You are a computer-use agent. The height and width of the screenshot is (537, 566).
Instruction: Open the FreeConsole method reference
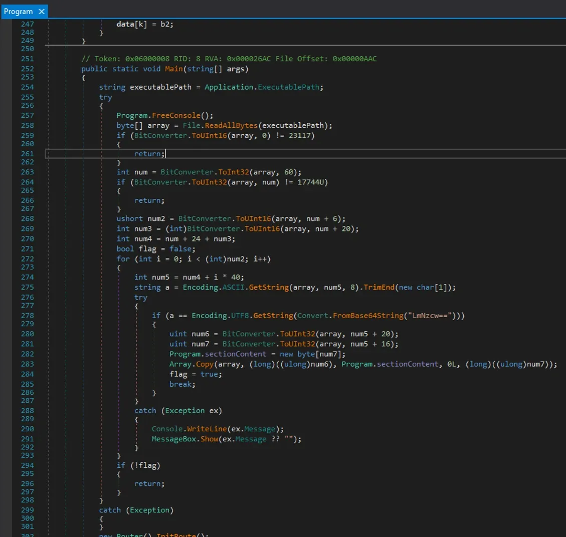pyautogui.click(x=176, y=115)
